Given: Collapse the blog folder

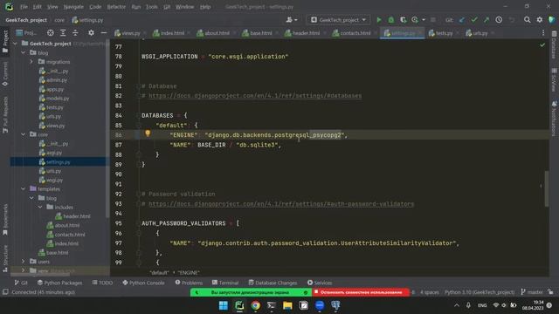Looking at the screenshot, I should pos(24,52).
